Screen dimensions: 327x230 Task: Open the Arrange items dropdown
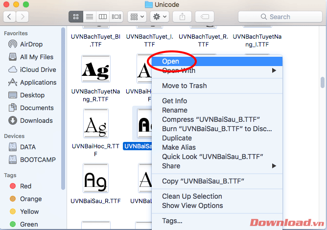tap(137, 17)
